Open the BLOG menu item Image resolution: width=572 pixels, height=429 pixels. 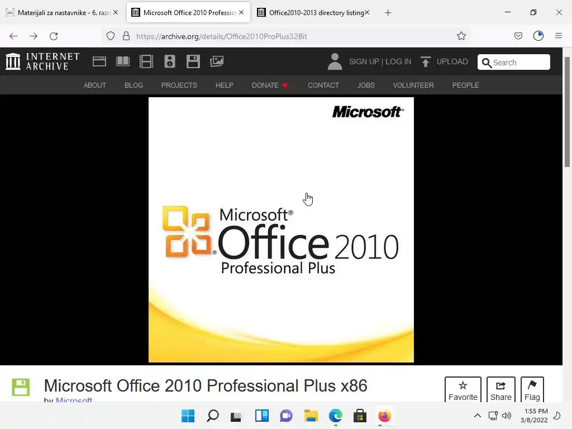(134, 85)
